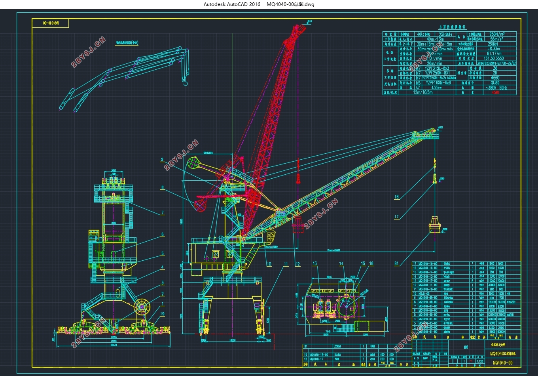The image size is (538, 376).
Task: Click the YZPF250M-8X1 motor model
Action: pos(437,73)
